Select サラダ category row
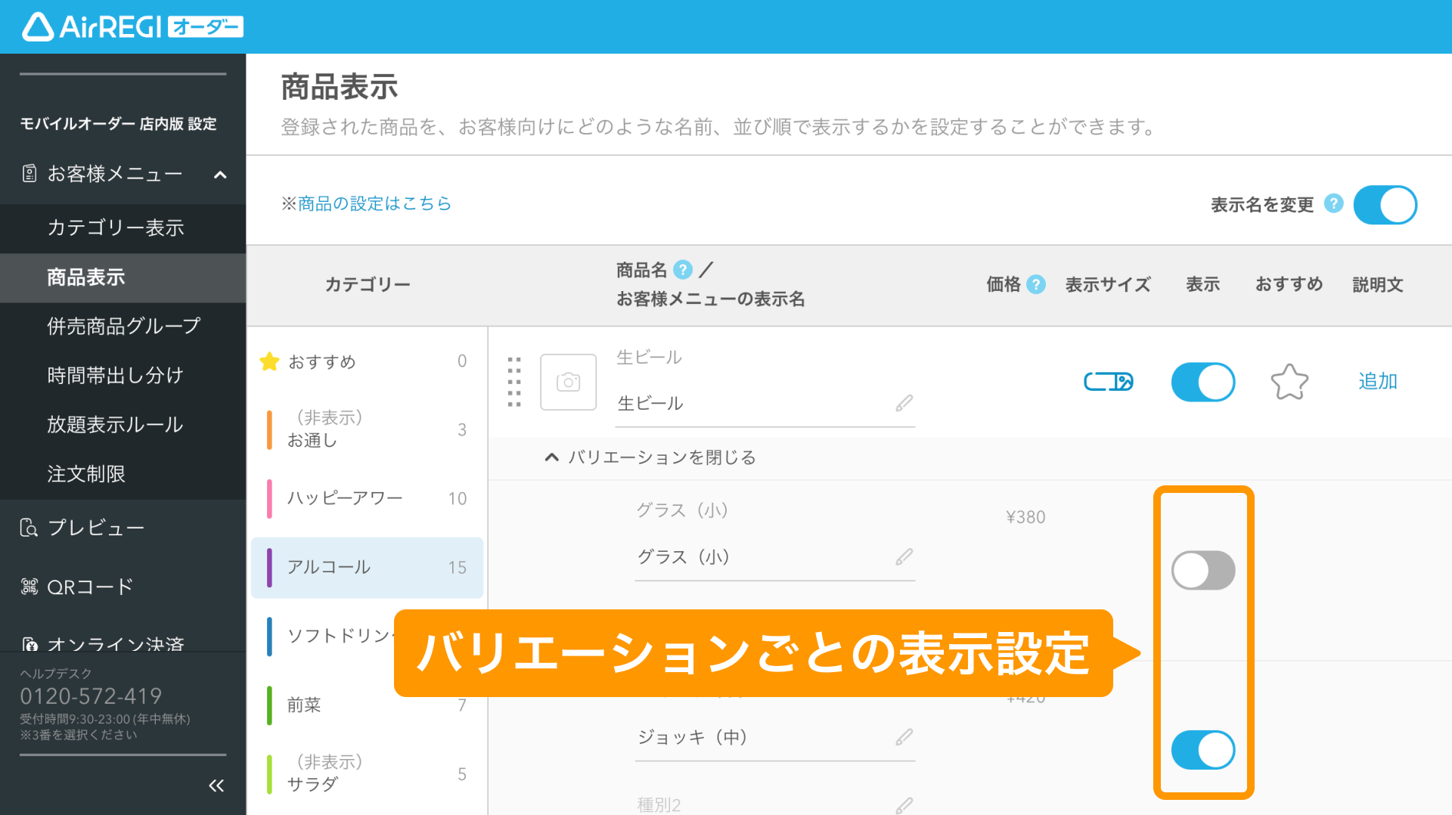 coord(368,773)
